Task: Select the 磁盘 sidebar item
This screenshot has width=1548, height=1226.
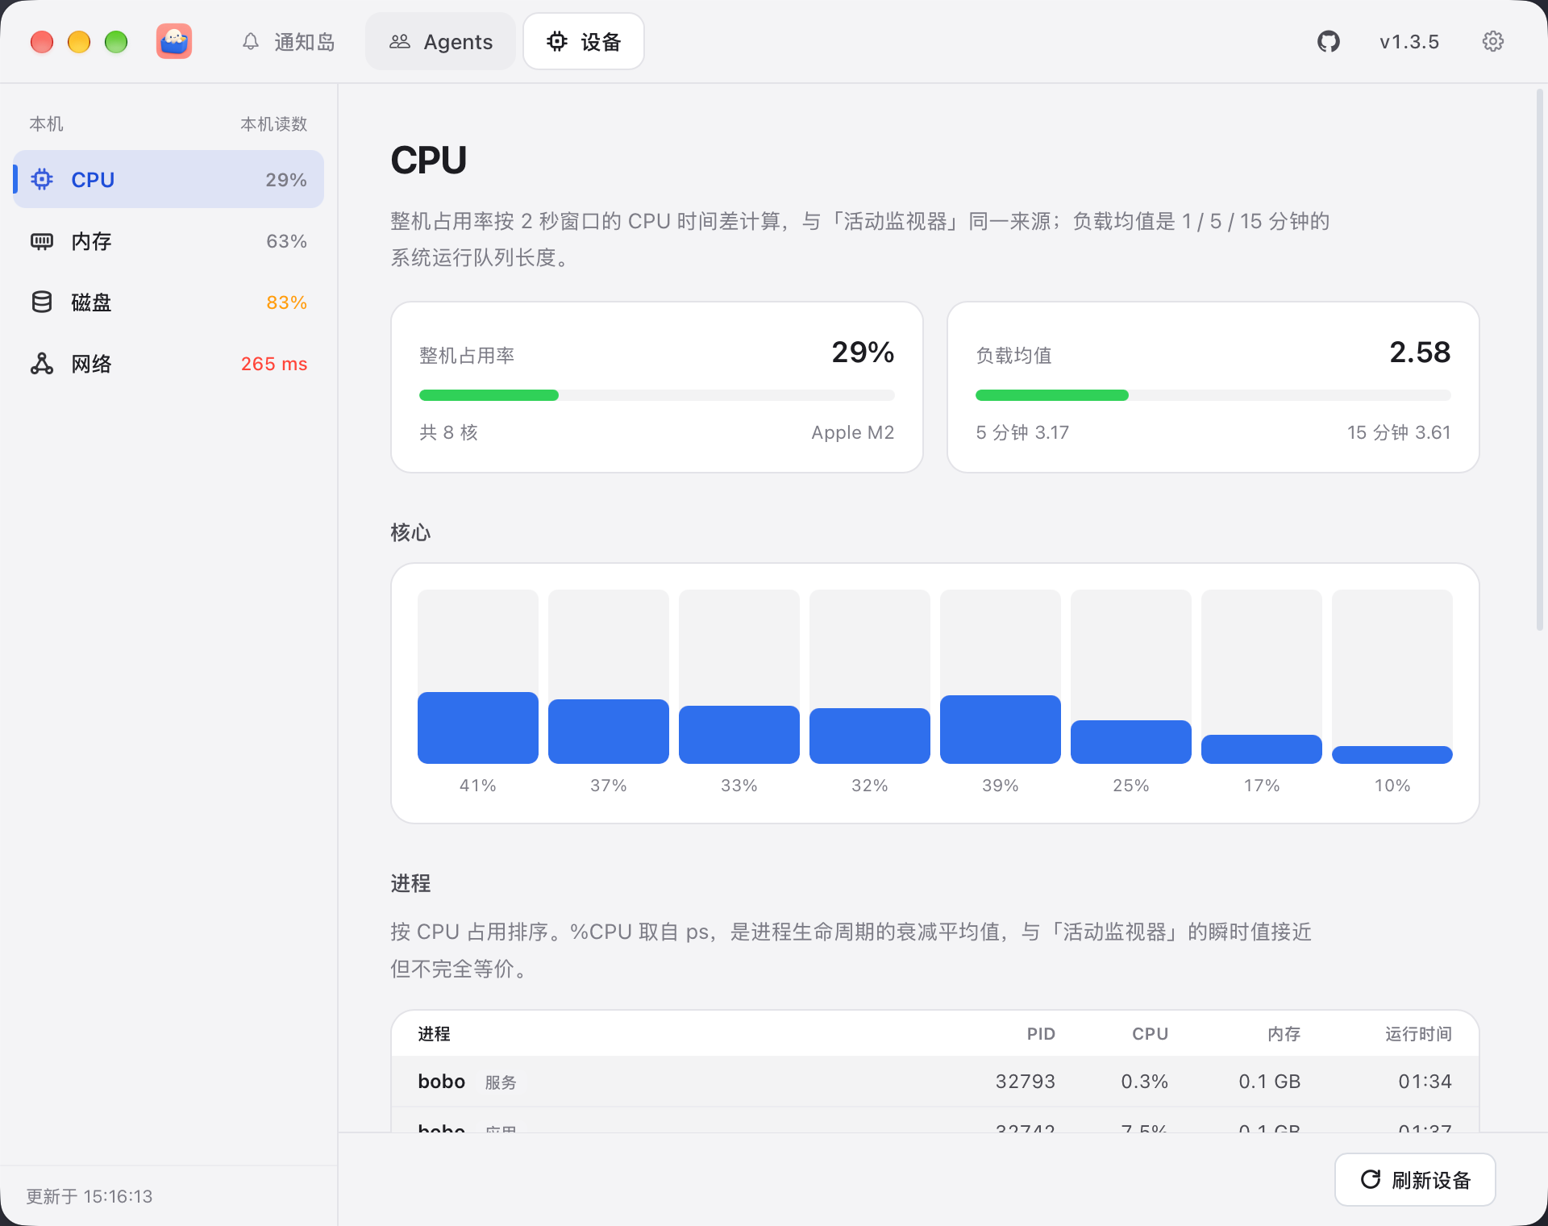Action: pyautogui.click(x=169, y=302)
